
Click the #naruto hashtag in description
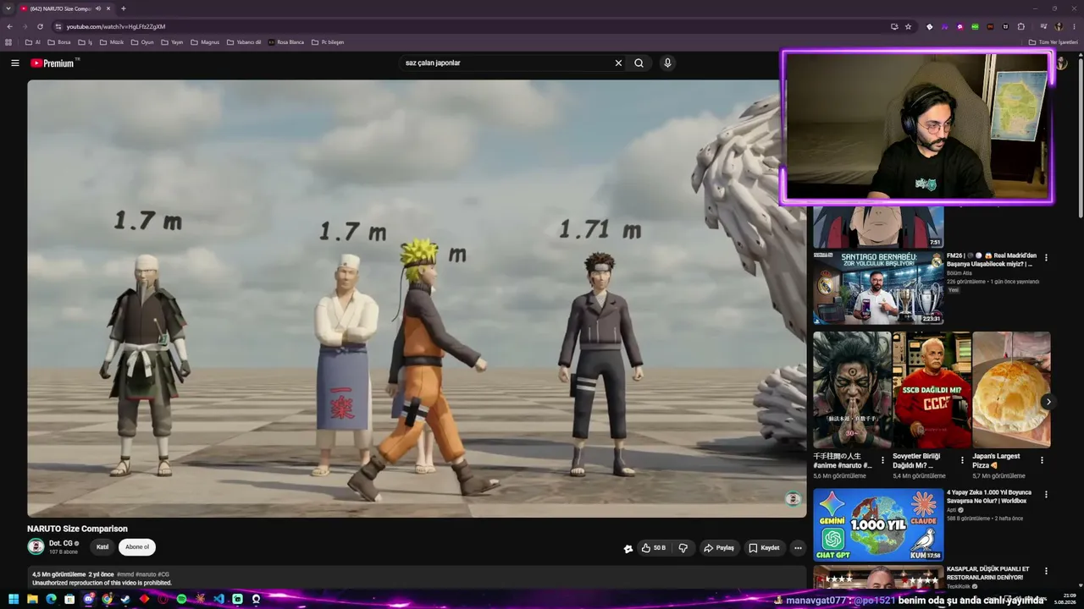pos(146,574)
